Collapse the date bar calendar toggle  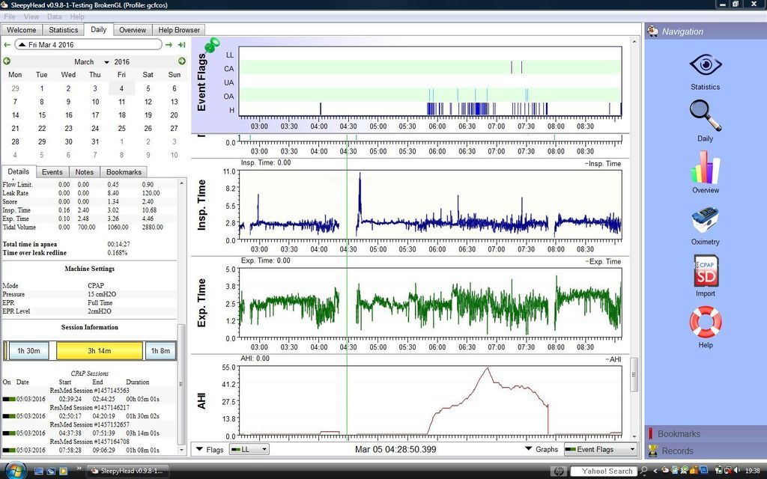(22, 45)
